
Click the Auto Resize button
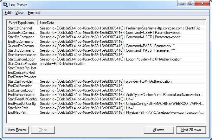[17, 130]
